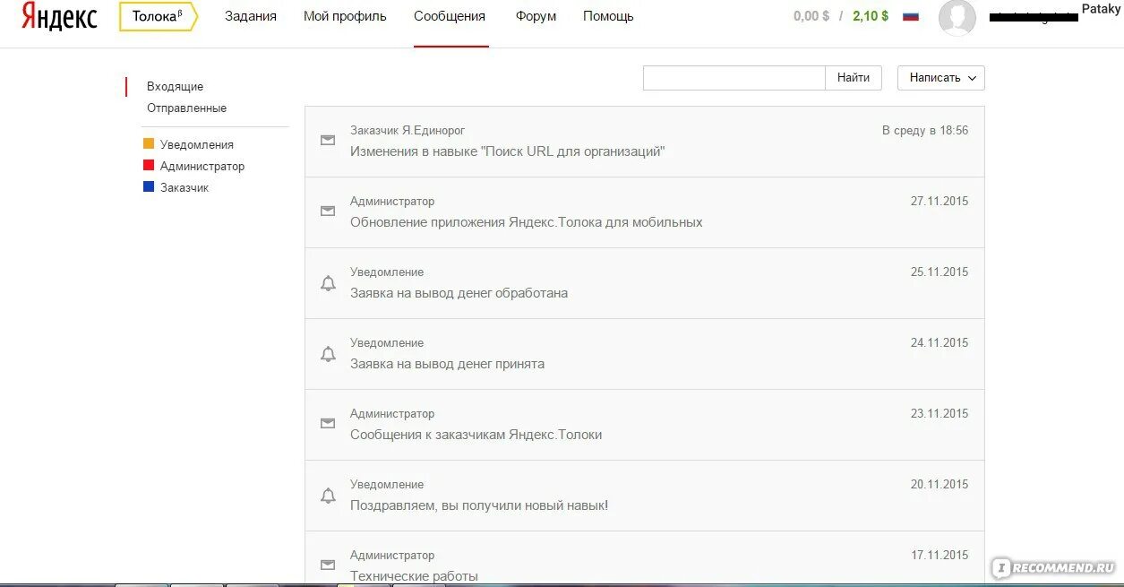This screenshot has height=587, width=1124.
Task: Click the Найти search button
Action: (x=854, y=78)
